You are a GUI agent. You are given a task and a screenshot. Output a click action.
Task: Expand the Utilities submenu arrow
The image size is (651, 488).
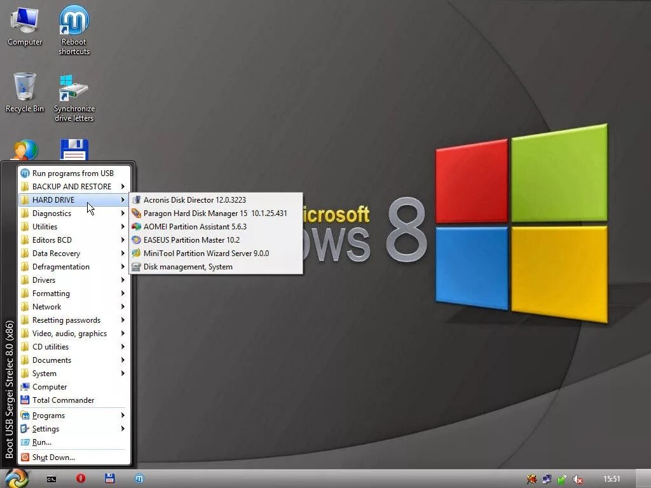(x=123, y=227)
